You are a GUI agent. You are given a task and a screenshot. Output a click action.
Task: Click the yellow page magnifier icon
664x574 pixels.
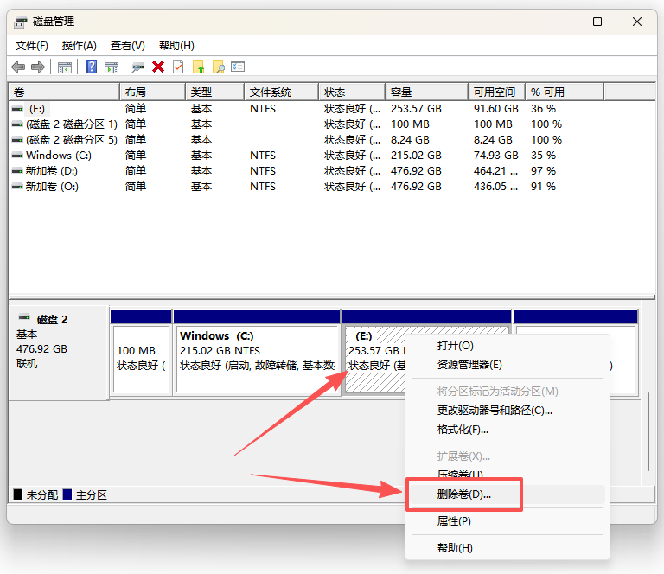pos(218,67)
